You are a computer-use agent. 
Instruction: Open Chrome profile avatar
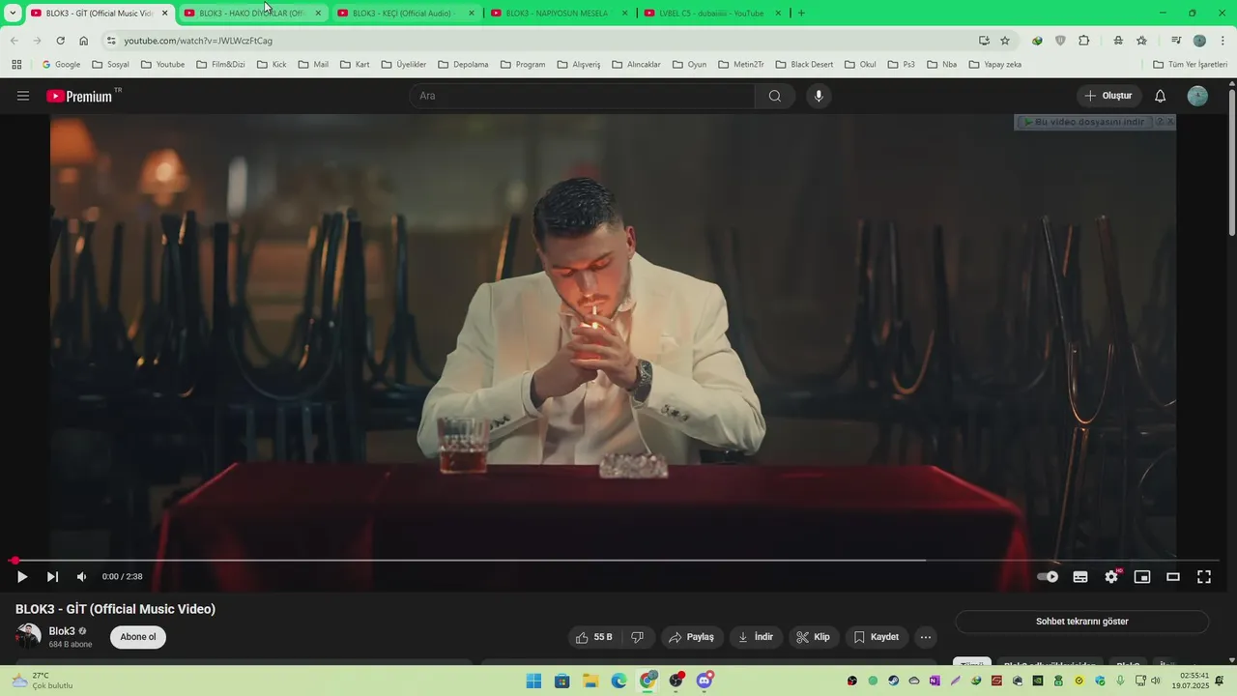click(x=1199, y=41)
